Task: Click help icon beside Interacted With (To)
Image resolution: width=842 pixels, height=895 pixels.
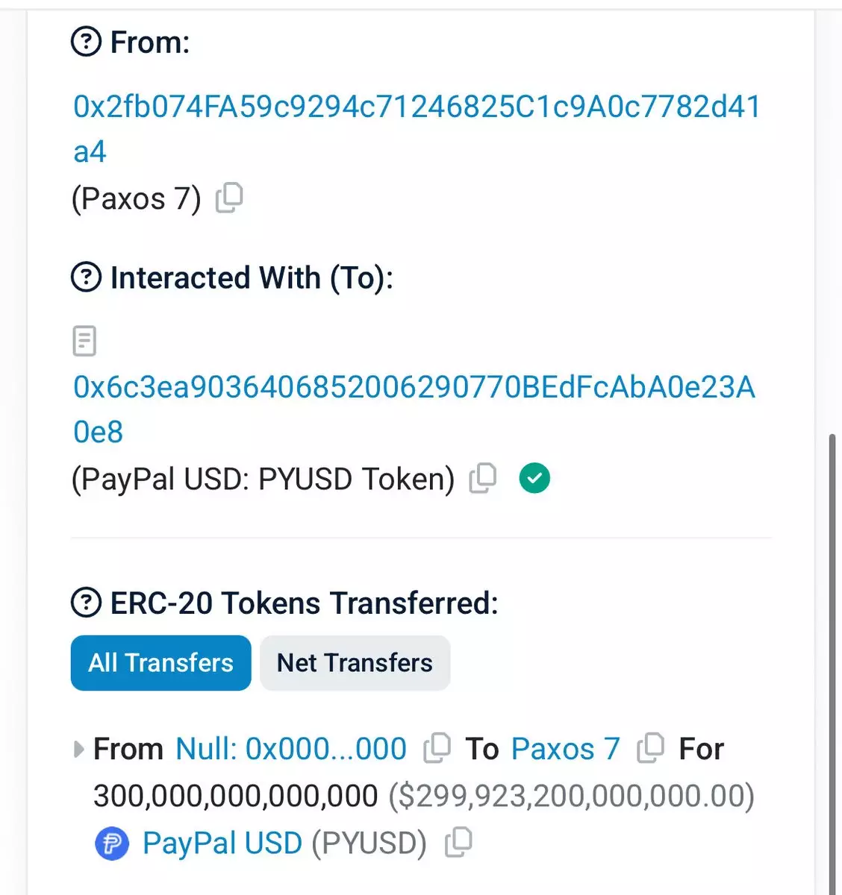Action: pyautogui.click(x=86, y=277)
